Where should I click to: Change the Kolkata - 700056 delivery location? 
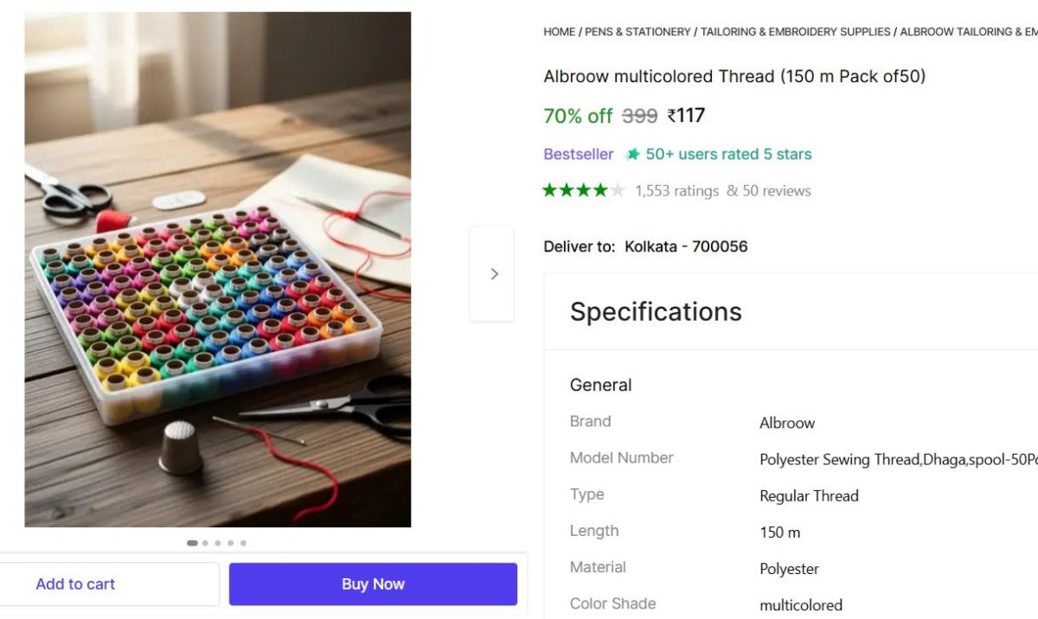click(x=686, y=246)
